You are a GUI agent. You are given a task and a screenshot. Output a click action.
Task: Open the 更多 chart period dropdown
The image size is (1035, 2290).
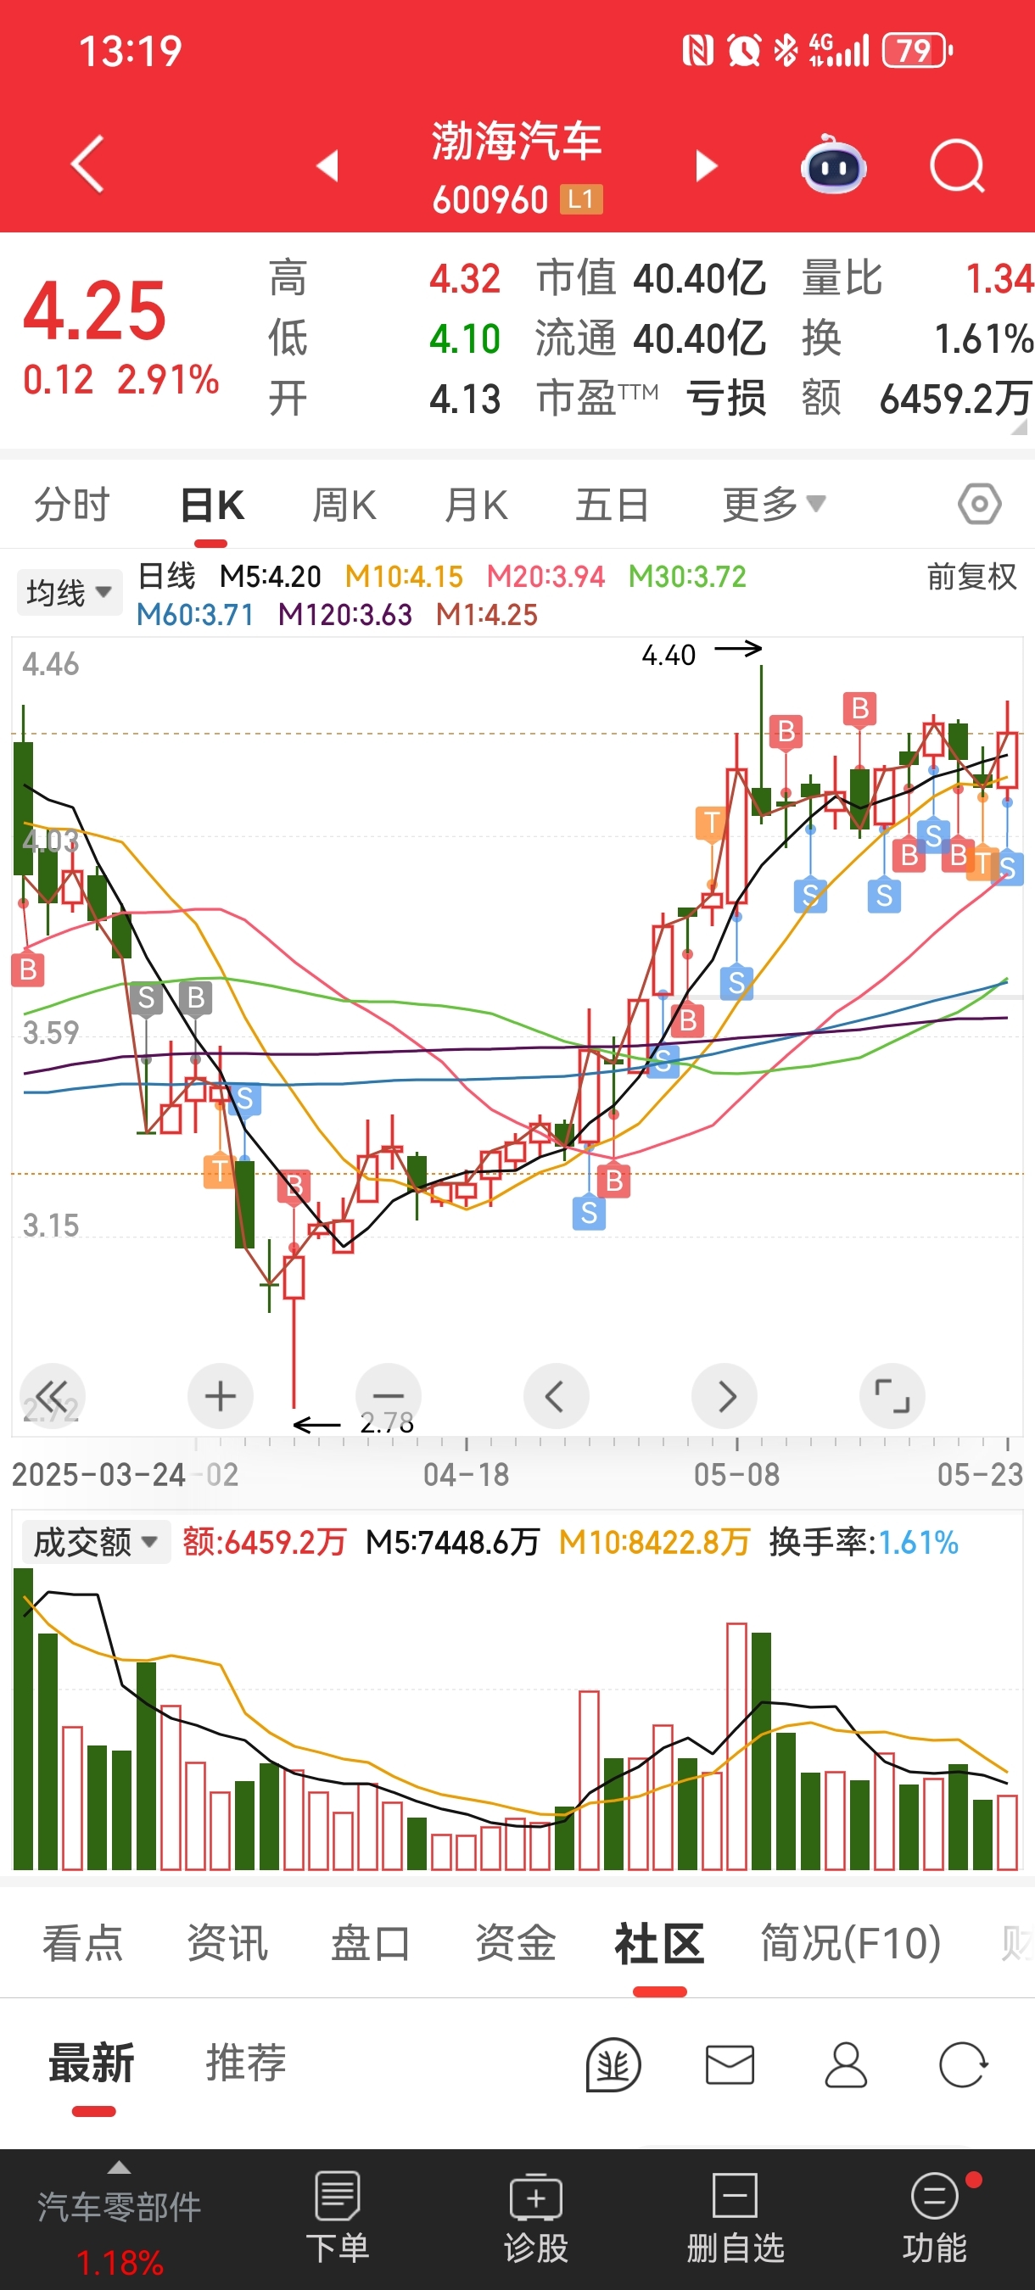click(774, 504)
